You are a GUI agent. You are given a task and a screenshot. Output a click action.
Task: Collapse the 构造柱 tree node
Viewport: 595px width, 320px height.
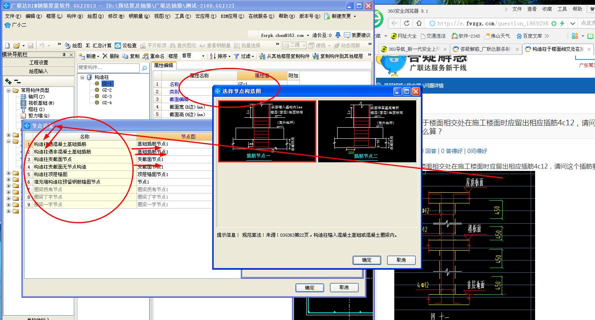tap(83, 77)
